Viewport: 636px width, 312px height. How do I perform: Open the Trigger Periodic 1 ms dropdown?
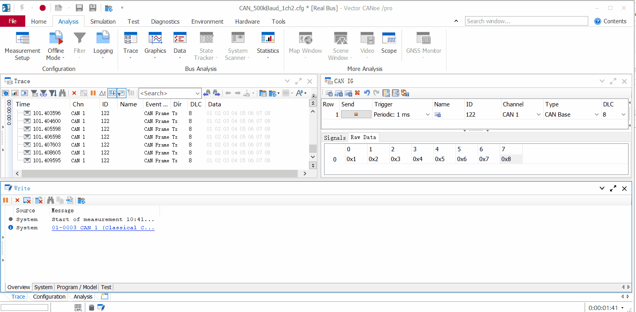(428, 115)
